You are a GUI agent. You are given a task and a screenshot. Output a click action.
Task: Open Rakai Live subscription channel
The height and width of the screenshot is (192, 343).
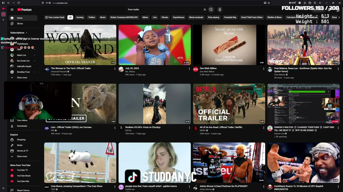point(23,55)
